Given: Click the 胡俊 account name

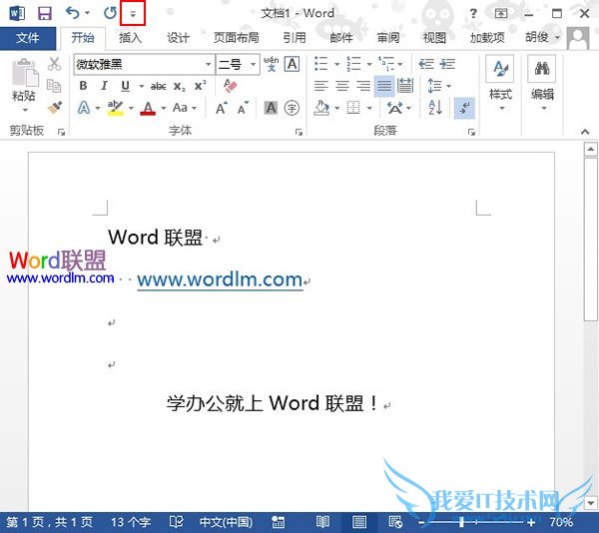Looking at the screenshot, I should point(537,37).
